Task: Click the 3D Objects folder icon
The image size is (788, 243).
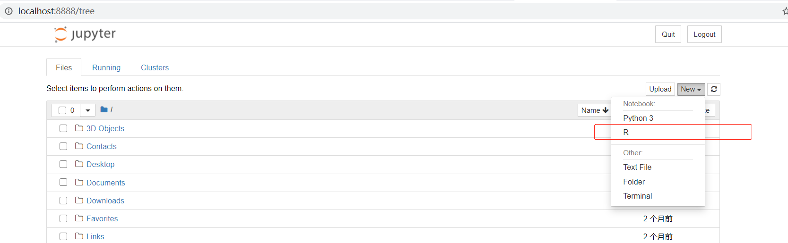Action: click(79, 128)
